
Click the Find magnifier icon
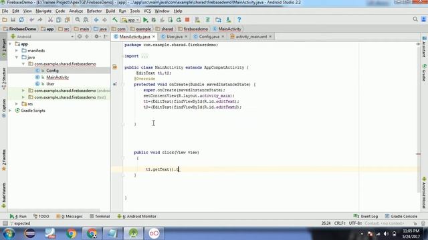[x=78, y=19]
